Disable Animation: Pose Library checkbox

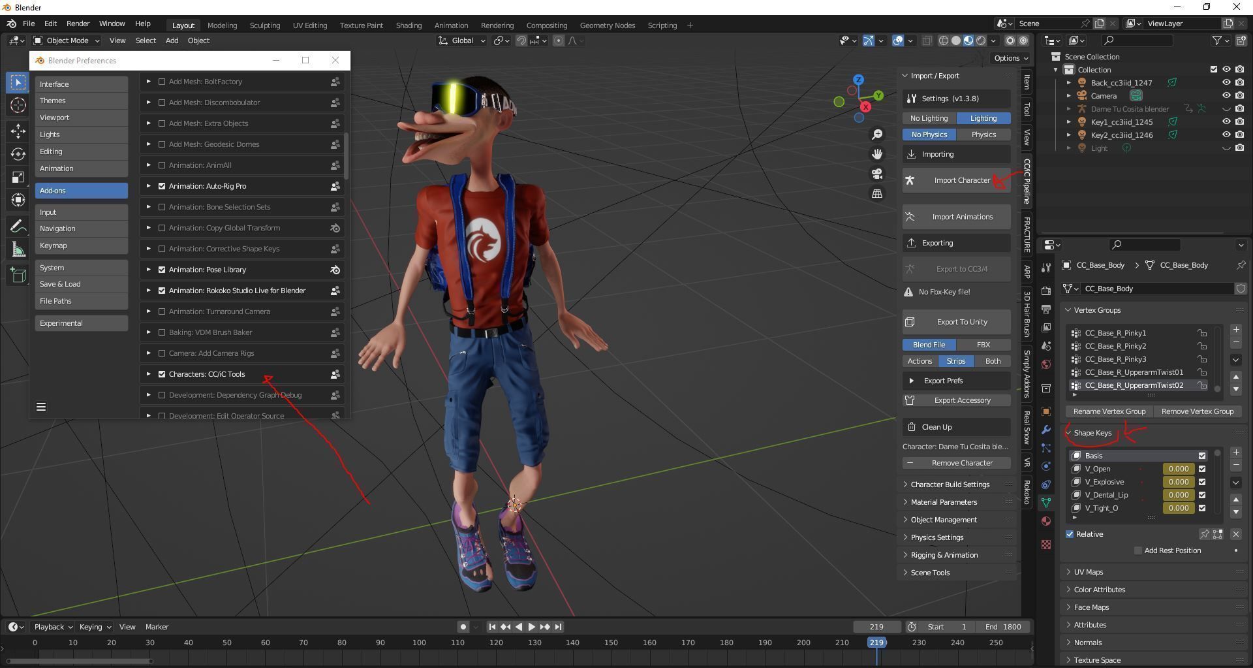pos(162,270)
